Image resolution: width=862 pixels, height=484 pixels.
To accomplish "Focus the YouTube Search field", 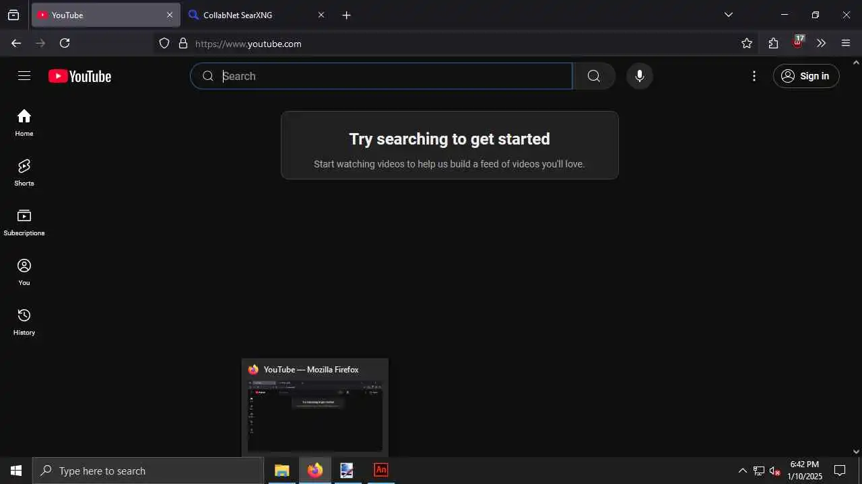I will pos(381,76).
